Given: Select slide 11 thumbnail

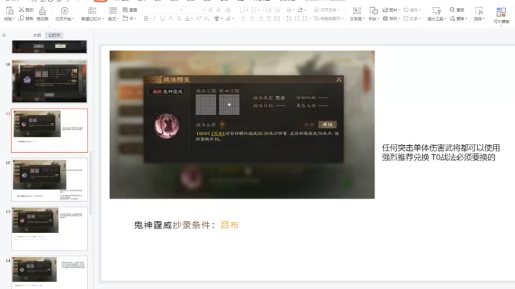Looking at the screenshot, I should coord(50,130).
